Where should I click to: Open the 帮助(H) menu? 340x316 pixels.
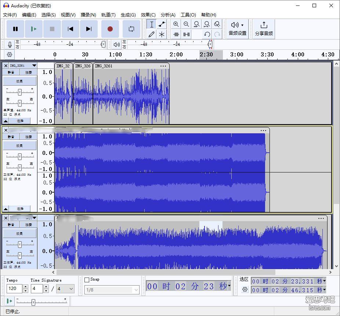click(x=209, y=15)
